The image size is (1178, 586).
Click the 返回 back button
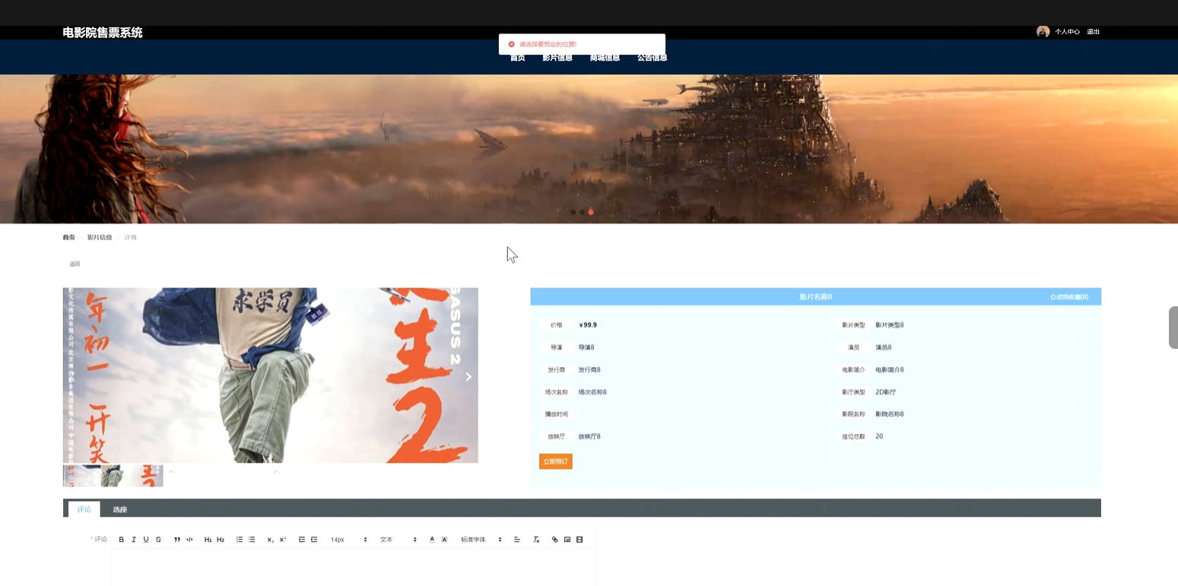pyautogui.click(x=75, y=264)
